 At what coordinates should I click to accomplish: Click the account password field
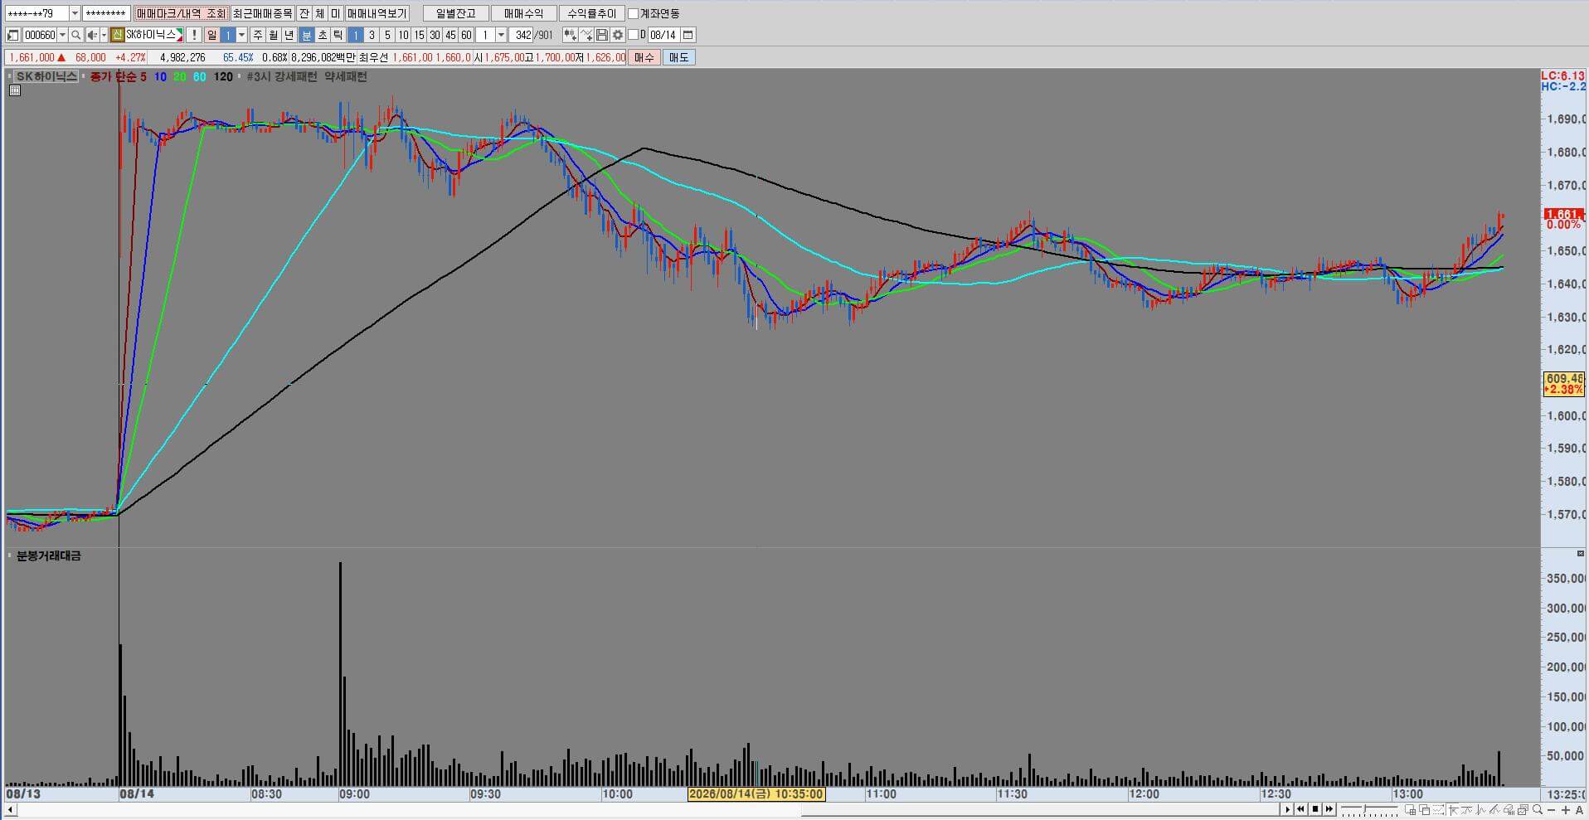[105, 13]
